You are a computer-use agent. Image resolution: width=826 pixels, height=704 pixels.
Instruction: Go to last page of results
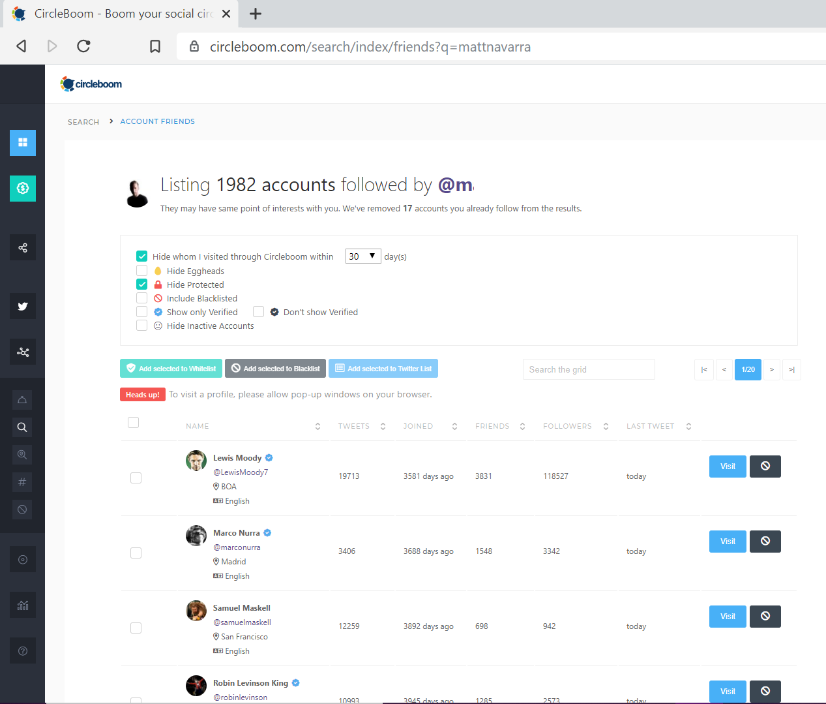(x=791, y=369)
